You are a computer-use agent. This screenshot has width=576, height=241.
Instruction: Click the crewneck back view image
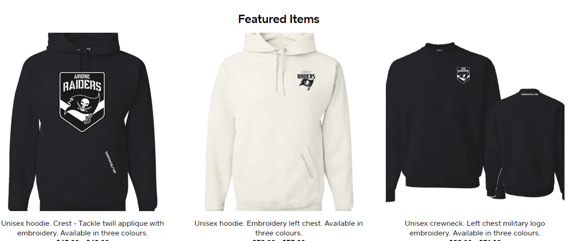point(526,144)
